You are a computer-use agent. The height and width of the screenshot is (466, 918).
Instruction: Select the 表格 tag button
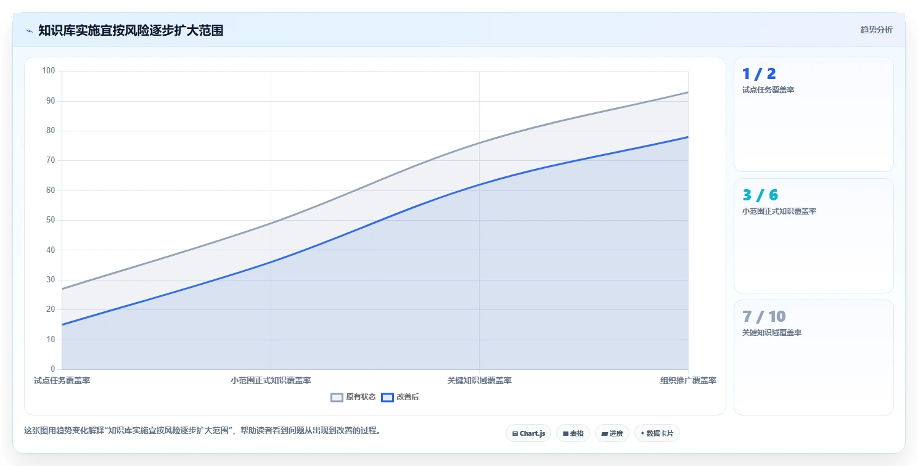(x=573, y=433)
